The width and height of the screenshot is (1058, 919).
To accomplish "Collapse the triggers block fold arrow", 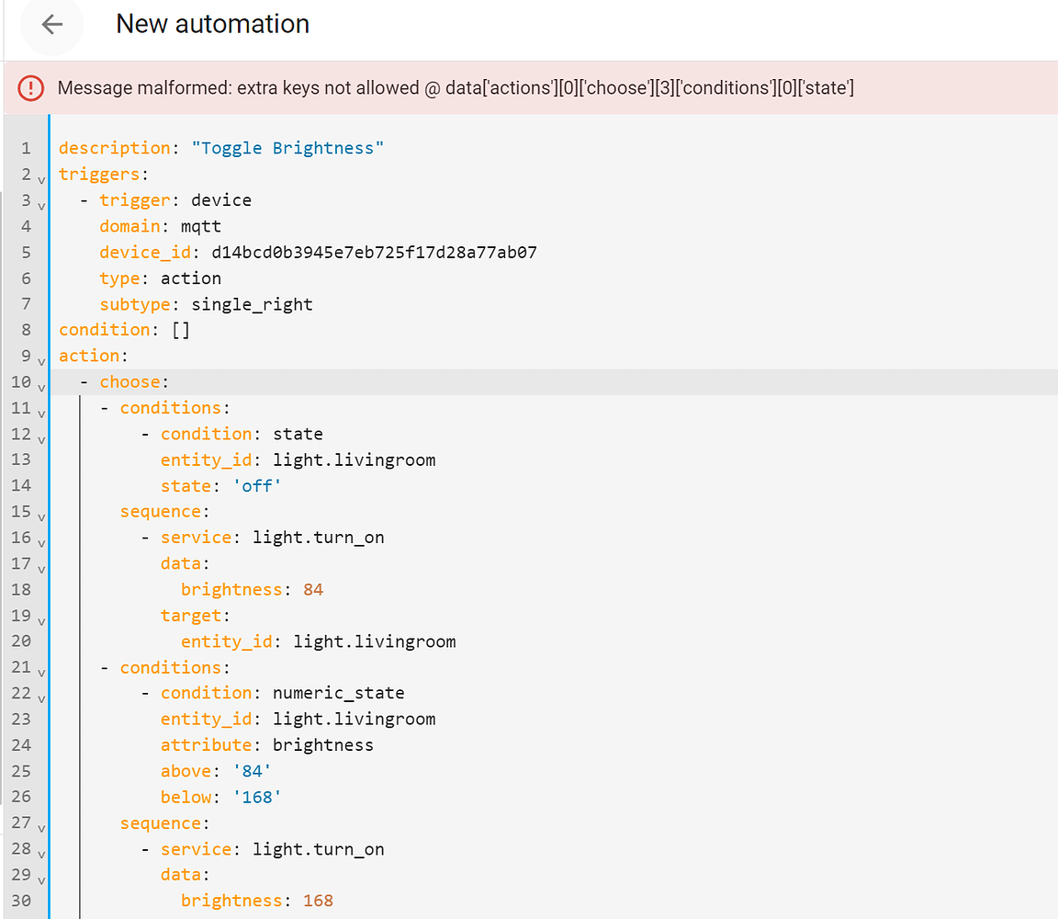I will click(x=40, y=178).
